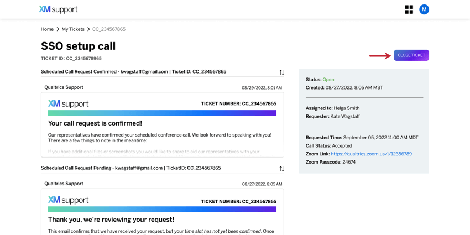Click the Open status label
Screen dimensions: 470x235
coord(328,80)
